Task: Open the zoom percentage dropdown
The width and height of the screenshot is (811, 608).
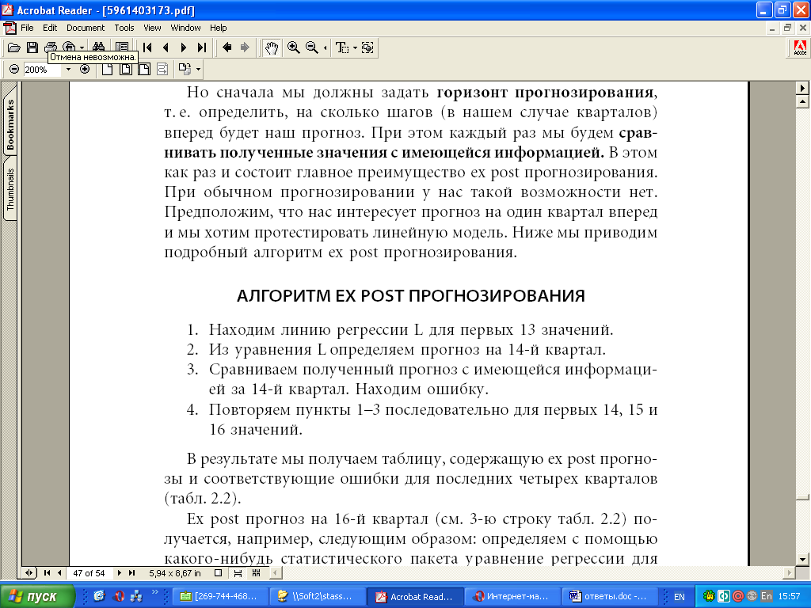Action: tap(68, 70)
